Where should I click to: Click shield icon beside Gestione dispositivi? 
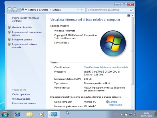click(9, 27)
